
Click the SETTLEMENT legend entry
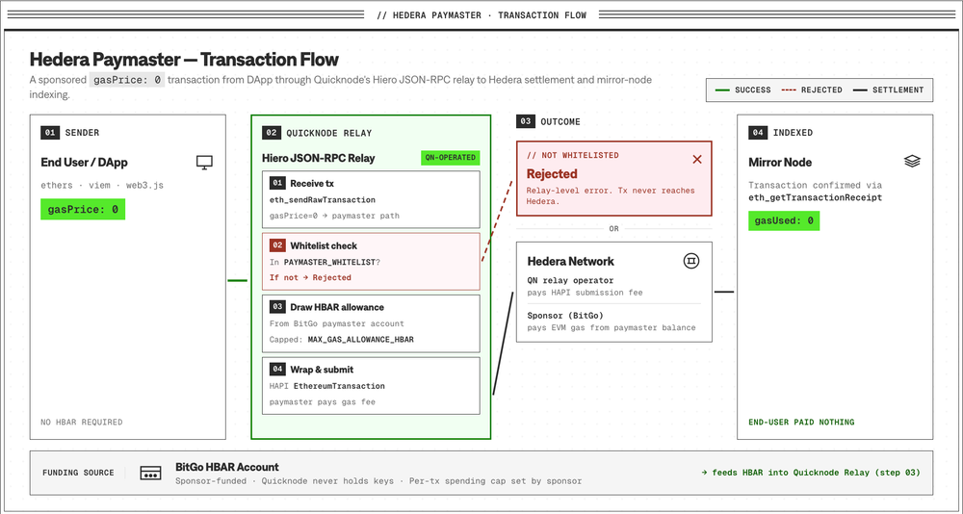pyautogui.click(x=888, y=90)
